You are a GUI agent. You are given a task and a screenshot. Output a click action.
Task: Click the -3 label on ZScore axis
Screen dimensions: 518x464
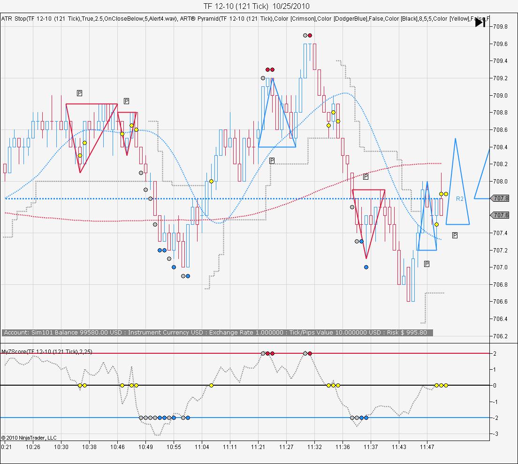pyautogui.click(x=495, y=434)
